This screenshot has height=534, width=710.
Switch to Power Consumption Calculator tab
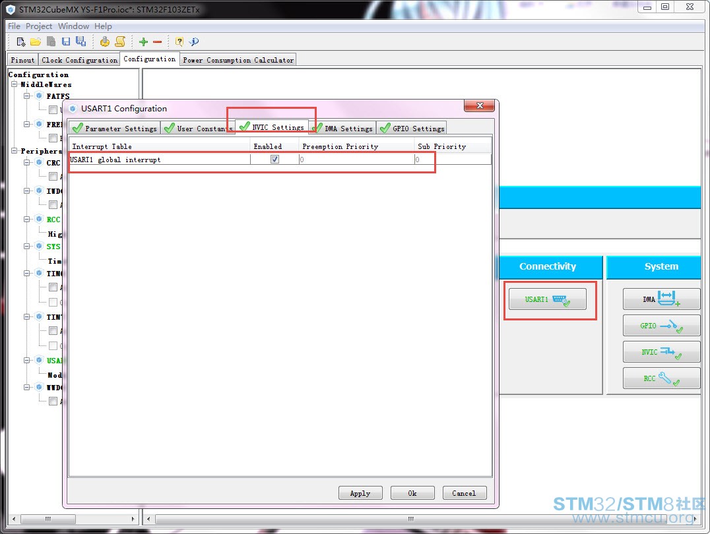(238, 60)
